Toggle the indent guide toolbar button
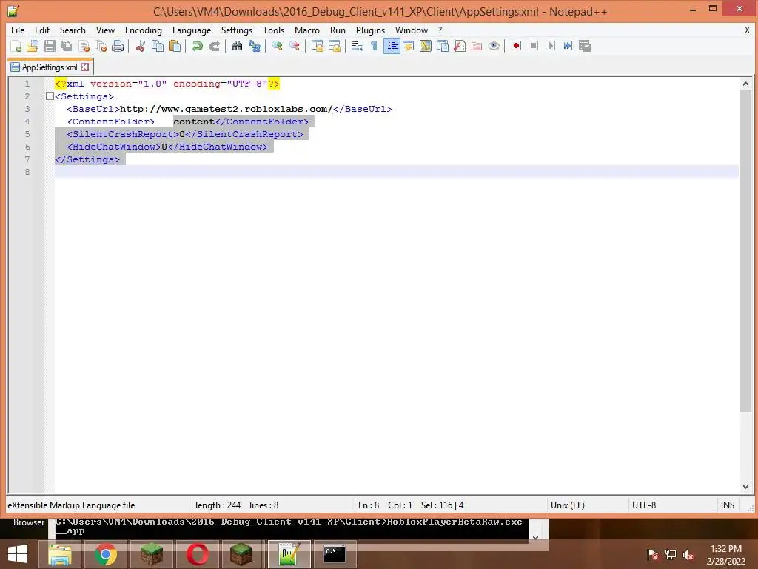Screen dimensions: 758x569 392,46
